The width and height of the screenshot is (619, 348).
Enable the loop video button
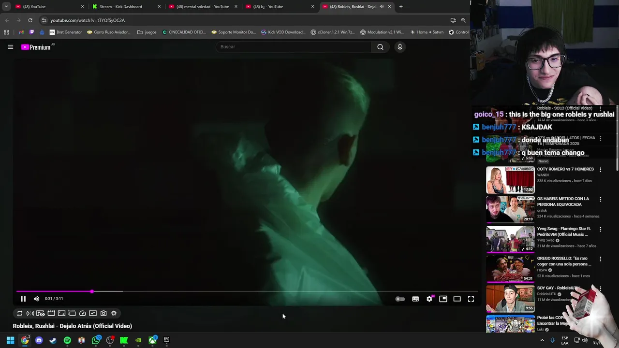[20, 313]
